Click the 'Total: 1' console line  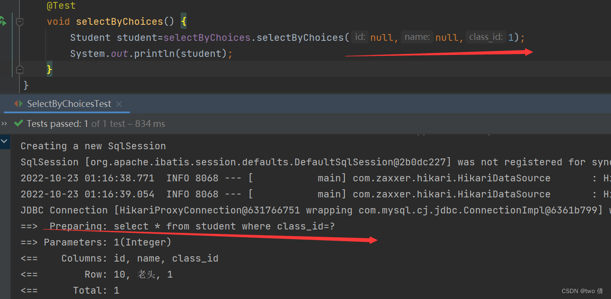70,290
